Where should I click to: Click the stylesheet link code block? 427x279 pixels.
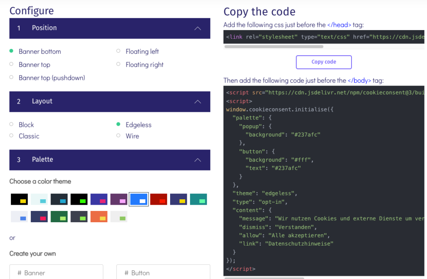pos(324,37)
